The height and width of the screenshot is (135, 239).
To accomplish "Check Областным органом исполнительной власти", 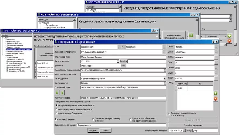I will point(56,109).
